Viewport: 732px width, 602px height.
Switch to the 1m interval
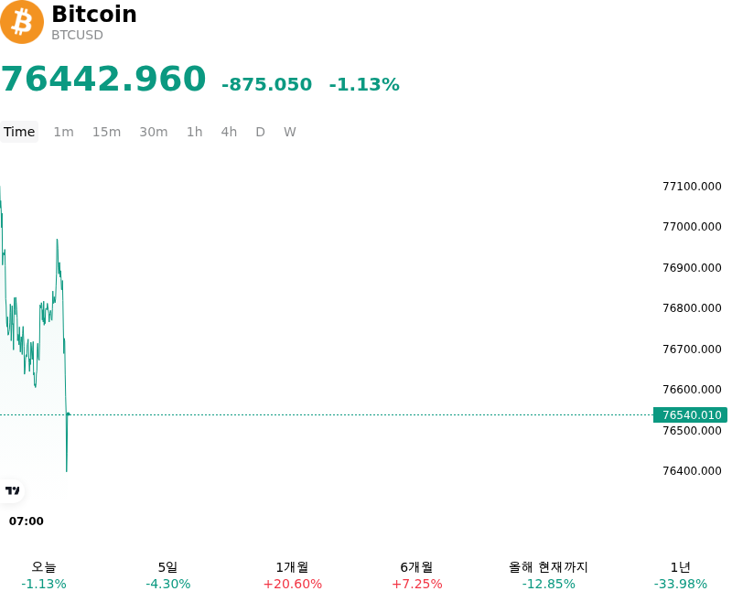pos(63,132)
